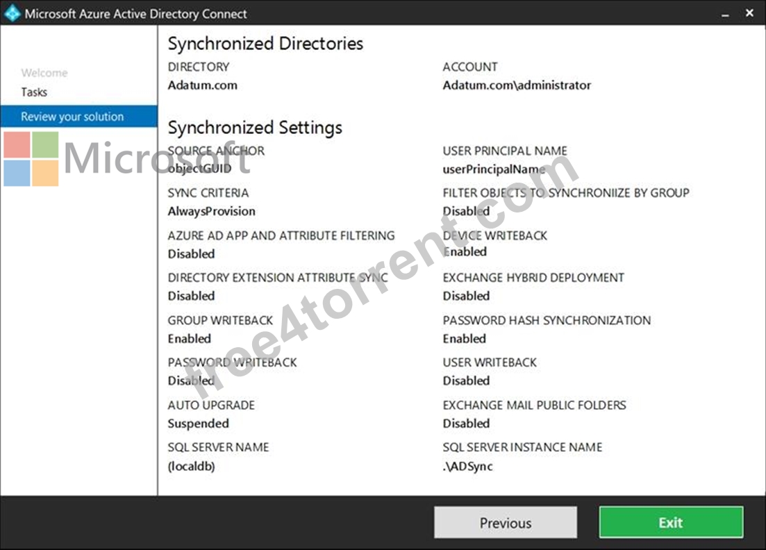The height and width of the screenshot is (550, 766).
Task: Select the Review your solution step
Action: coord(79,116)
